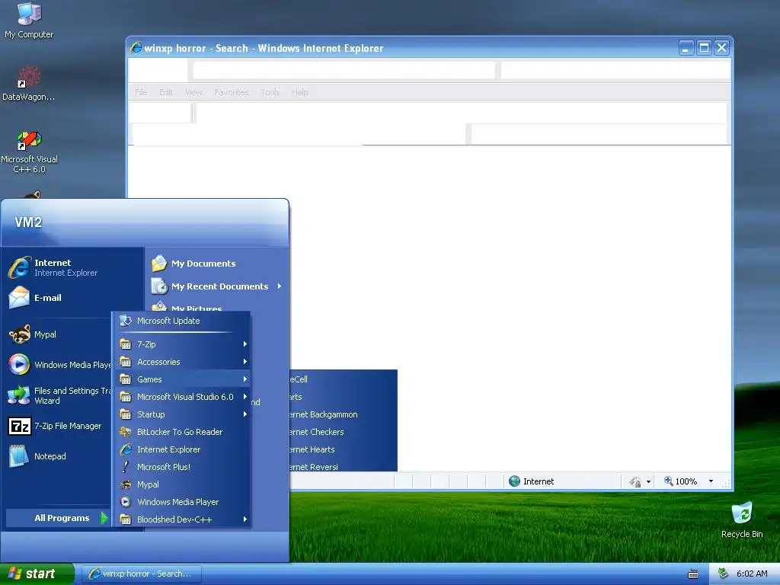Screen dimensions: 780x585
Task: Expand the Startup folder
Action: point(182,414)
